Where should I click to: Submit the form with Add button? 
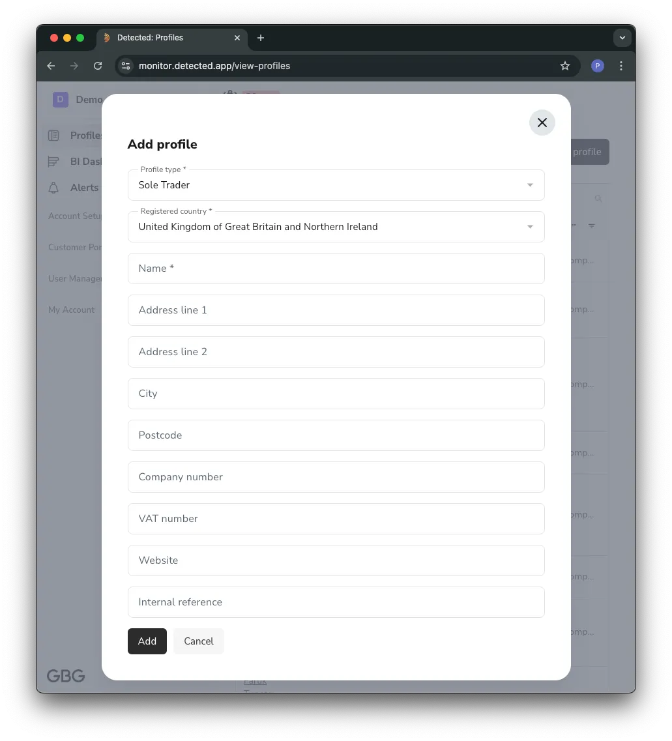pyautogui.click(x=147, y=641)
